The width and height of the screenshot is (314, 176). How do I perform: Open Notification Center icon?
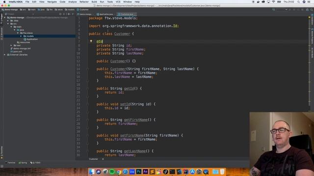(309, 2)
